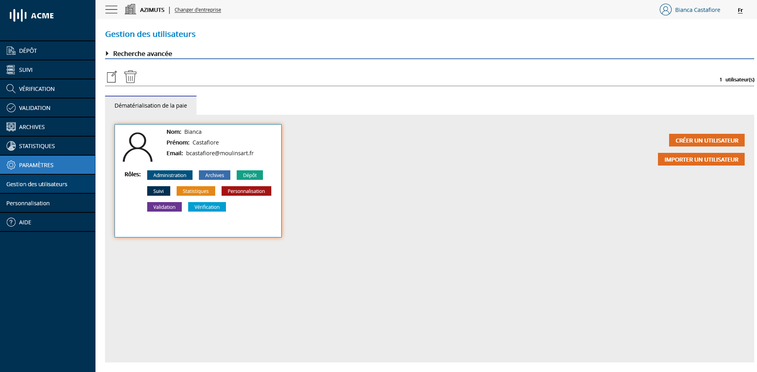Click the orange Statistiques role tag
The width and height of the screenshot is (757, 372).
pyautogui.click(x=195, y=191)
